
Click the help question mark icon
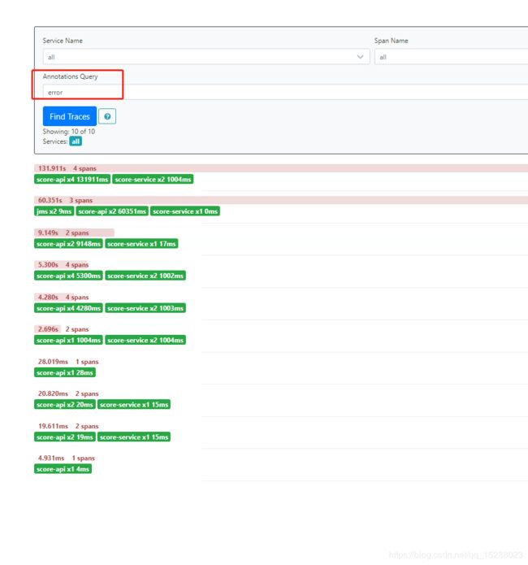point(107,116)
